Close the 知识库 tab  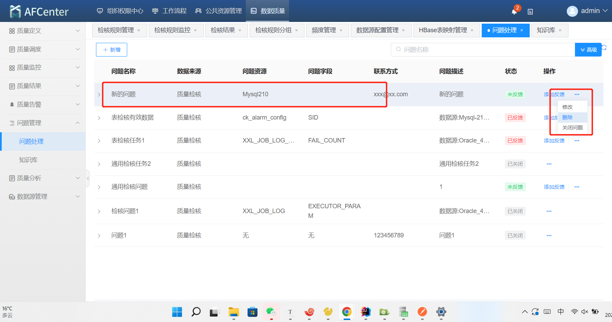pyautogui.click(x=560, y=30)
